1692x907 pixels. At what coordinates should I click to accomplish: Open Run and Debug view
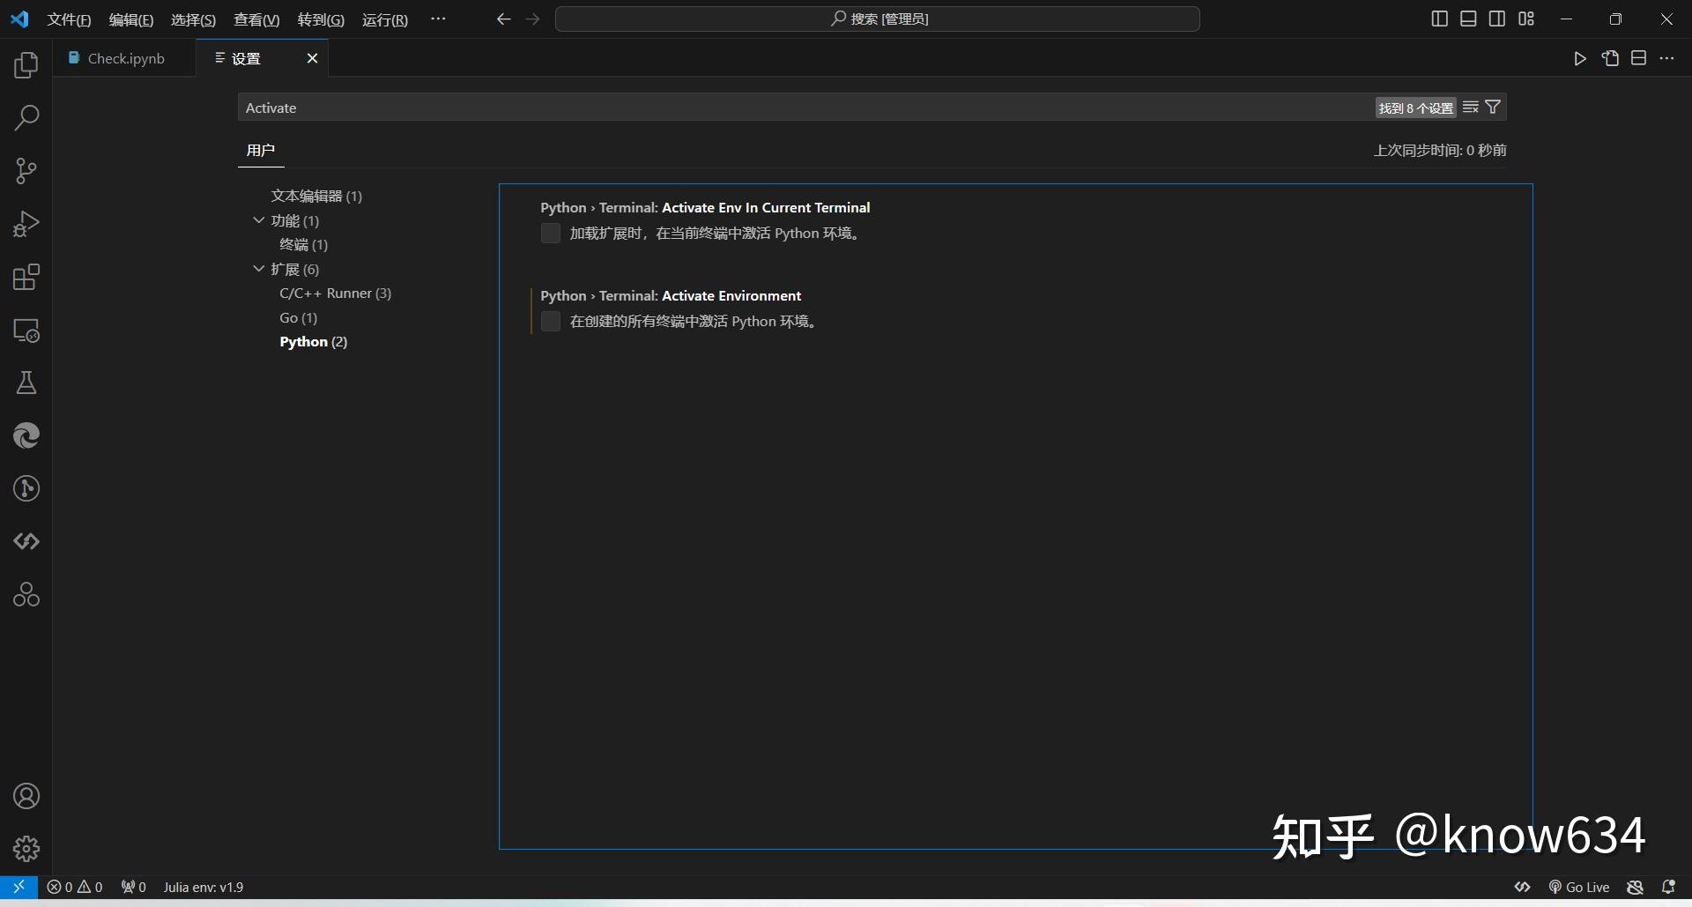click(26, 224)
